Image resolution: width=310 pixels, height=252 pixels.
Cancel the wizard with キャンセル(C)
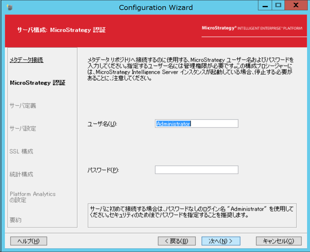[279, 241]
